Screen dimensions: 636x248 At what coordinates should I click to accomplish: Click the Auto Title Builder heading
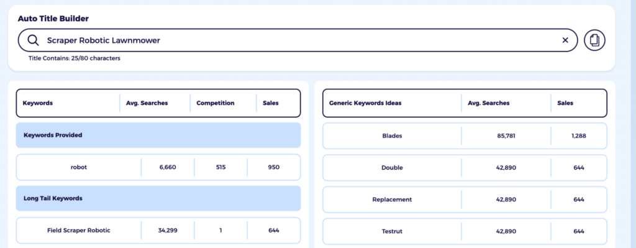pos(53,19)
